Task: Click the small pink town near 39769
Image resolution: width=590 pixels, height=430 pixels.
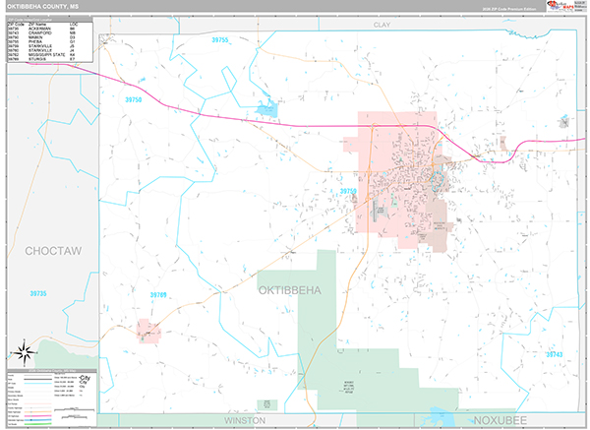Action: pyautogui.click(x=149, y=332)
